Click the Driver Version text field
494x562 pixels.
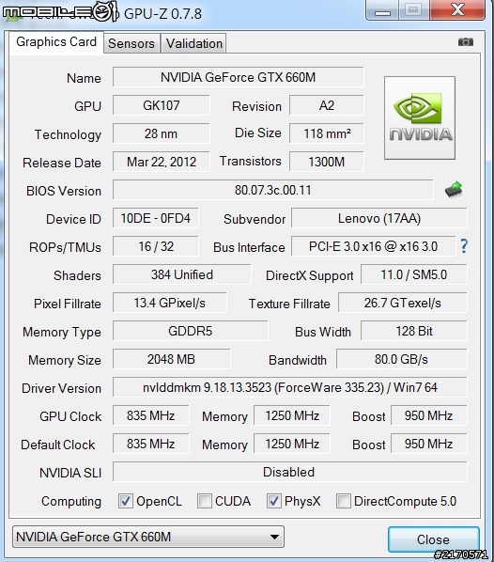(290, 387)
